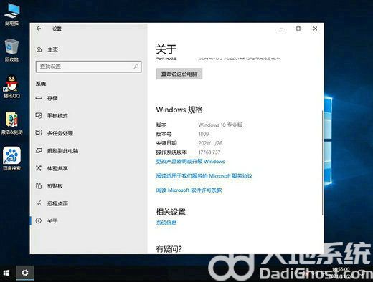Viewport: 373px width, 282px height.
Task: Select the 远程桌面 remote desktop icon
Action: click(39, 203)
